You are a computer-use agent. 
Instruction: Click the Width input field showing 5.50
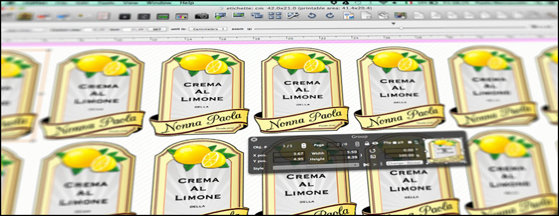[x=343, y=153]
